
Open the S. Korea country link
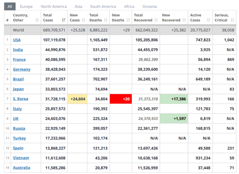click(x=21, y=99)
